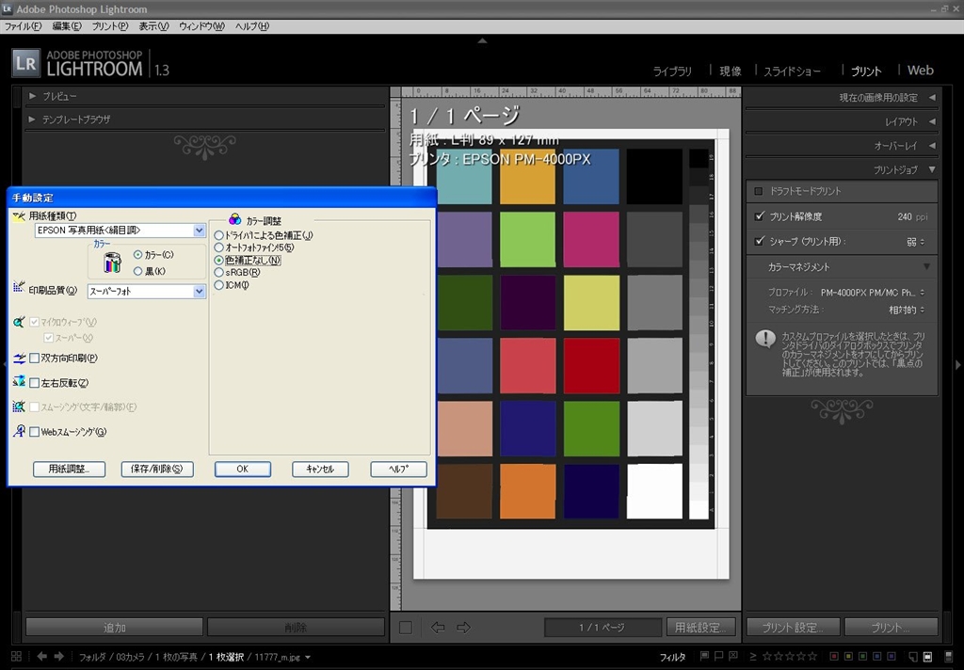Switch to the ライブラリ module

point(672,72)
